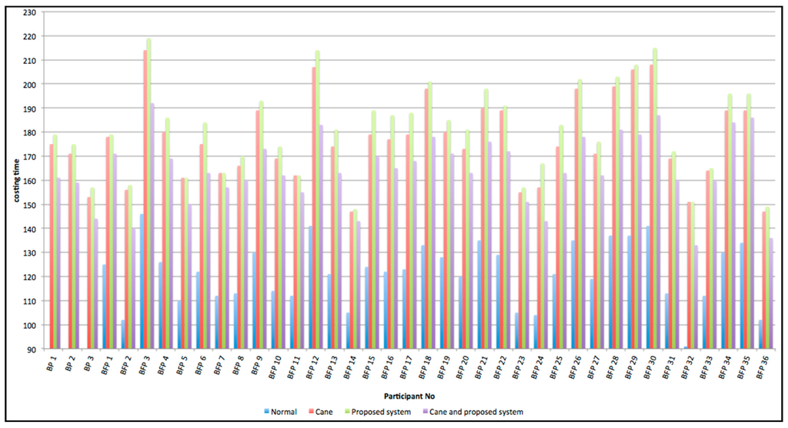Select the 'Normal' legend label
The width and height of the screenshot is (788, 428).
[x=284, y=412]
